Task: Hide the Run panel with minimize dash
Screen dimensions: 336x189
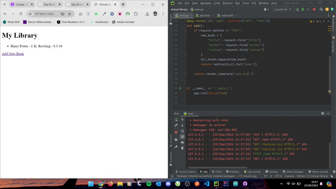Action: point(328,113)
